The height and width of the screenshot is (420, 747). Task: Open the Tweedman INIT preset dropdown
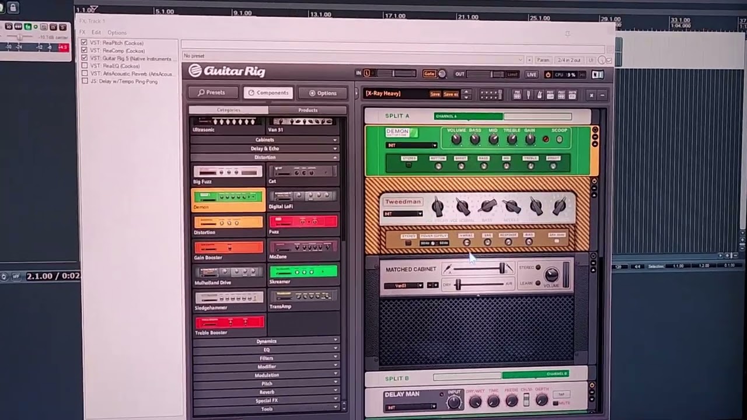[403, 214]
